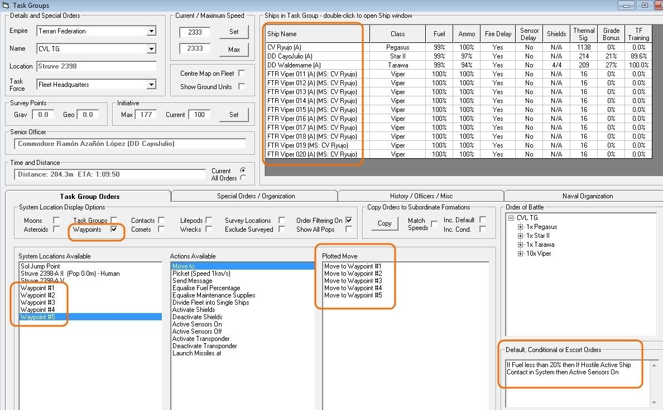The height and width of the screenshot is (410, 663).
Task: Open the History / Officers / Misc tab
Action: tap(421, 196)
